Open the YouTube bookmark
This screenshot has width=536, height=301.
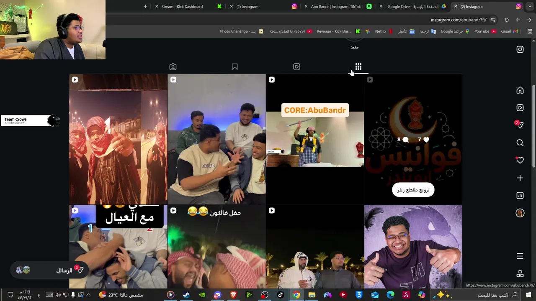click(485, 31)
